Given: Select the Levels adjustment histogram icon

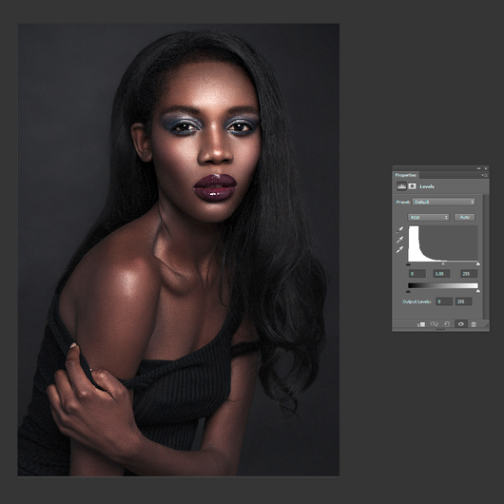Looking at the screenshot, I should pyautogui.click(x=401, y=186).
